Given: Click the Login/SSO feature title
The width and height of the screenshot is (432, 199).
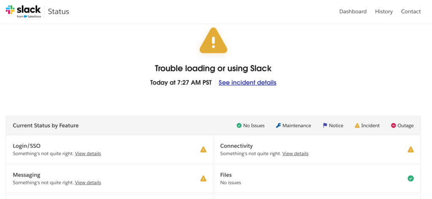Looking at the screenshot, I should 27,146.
